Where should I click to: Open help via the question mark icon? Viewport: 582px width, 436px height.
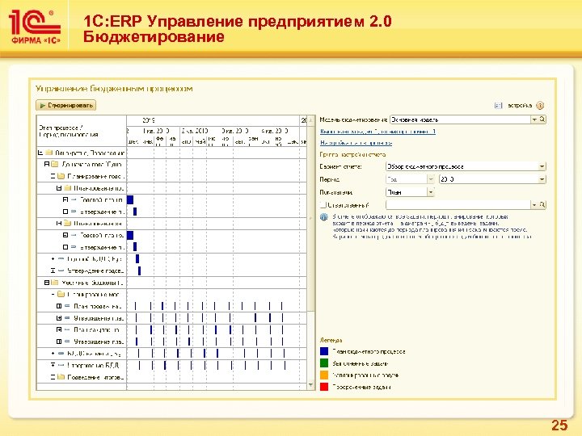click(x=540, y=106)
